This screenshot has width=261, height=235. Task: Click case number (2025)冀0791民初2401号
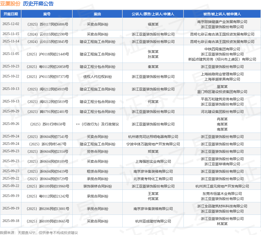pyautogui.click(x=48, y=112)
